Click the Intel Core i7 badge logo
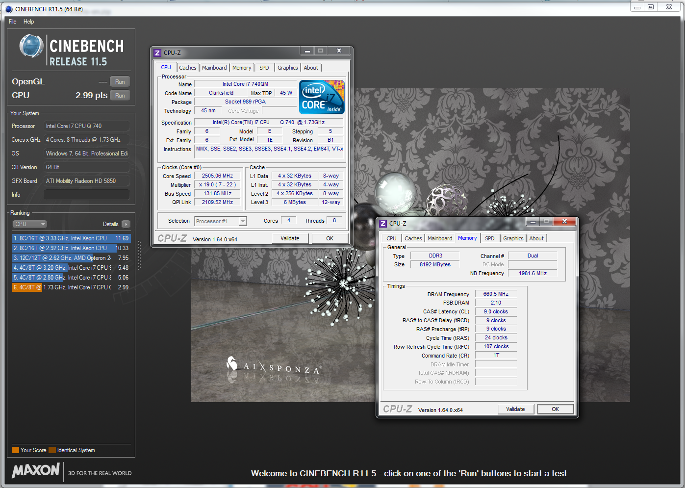Screen dimensions: 685x488 pyautogui.click(x=322, y=97)
